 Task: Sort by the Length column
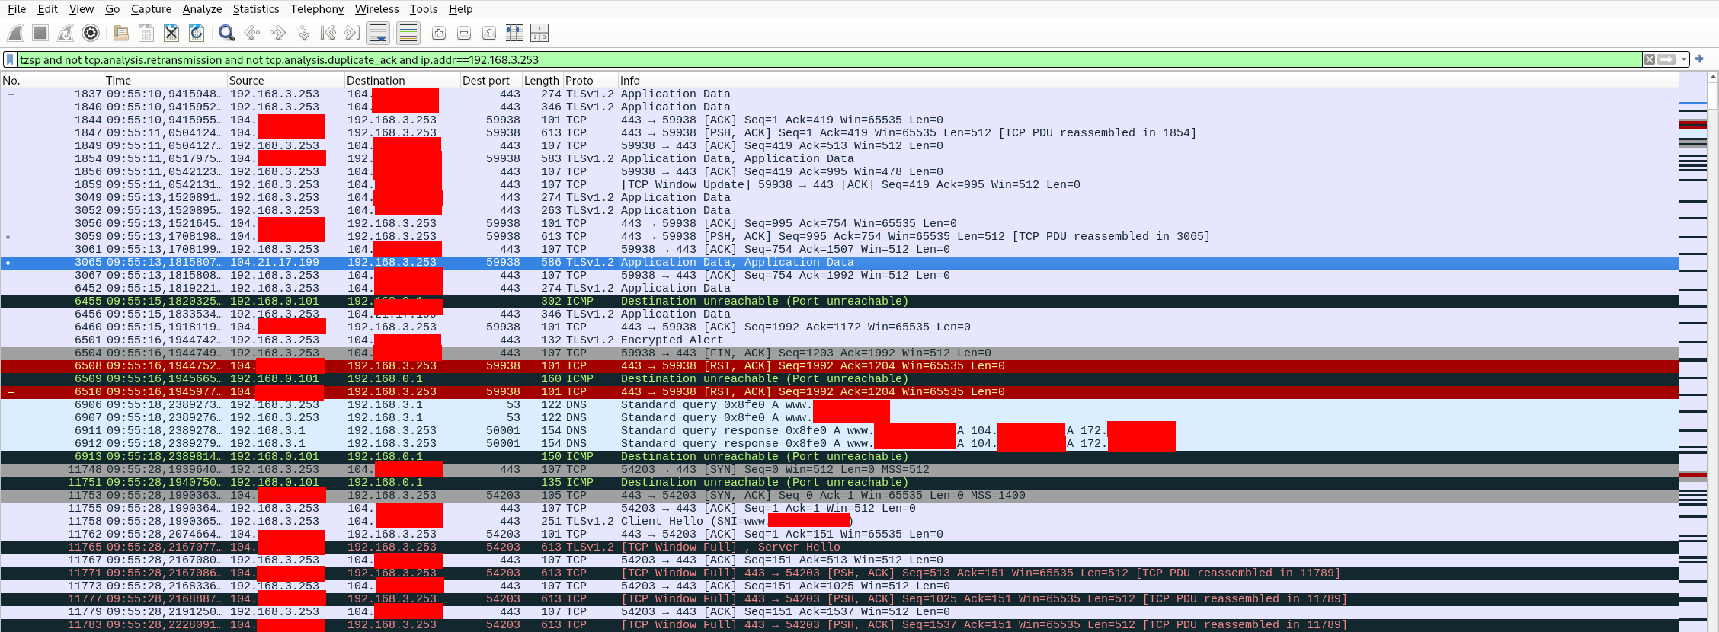click(543, 80)
